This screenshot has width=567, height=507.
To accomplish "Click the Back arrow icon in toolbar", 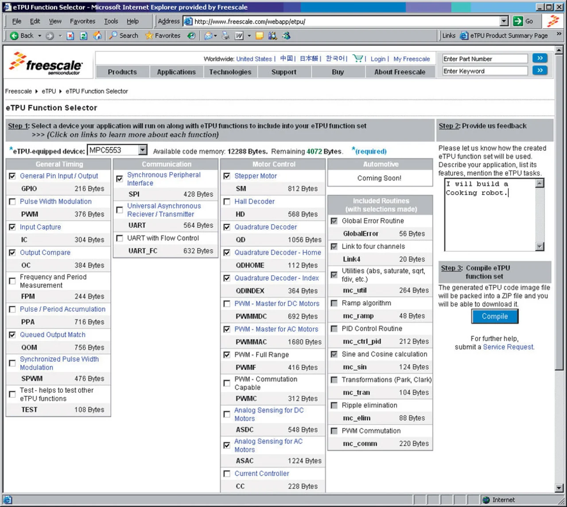I will 15,36.
